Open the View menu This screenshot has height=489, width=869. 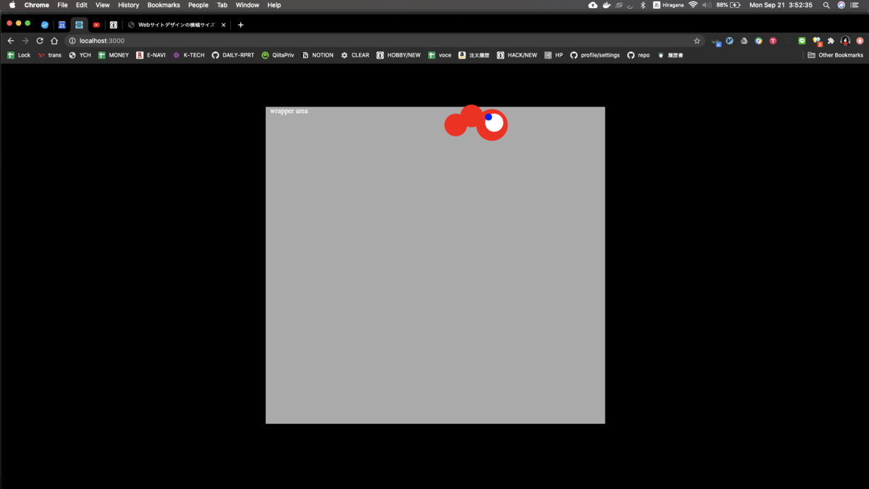tap(103, 5)
